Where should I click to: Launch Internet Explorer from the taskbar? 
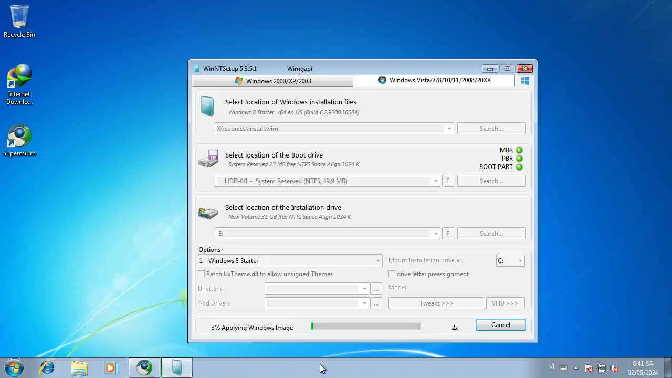[47, 367]
